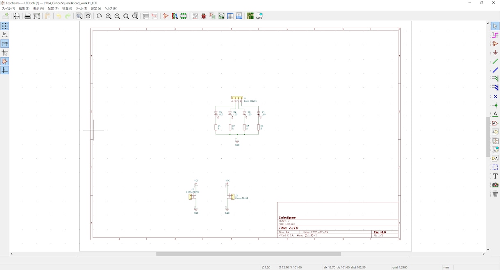The image size is (500, 270).
Task: Import footprint changes with BACK button
Action: 259,16
